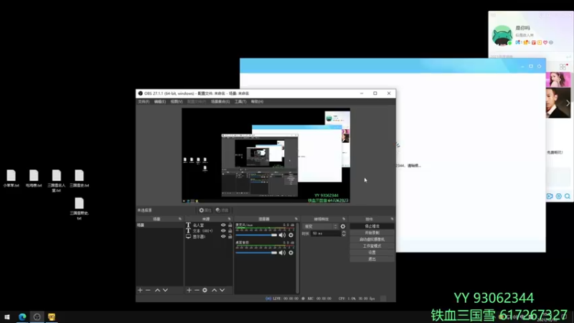Toggle lock on 文本 (GDI+) source
Viewport: 574px width, 323px height.
pos(230,230)
